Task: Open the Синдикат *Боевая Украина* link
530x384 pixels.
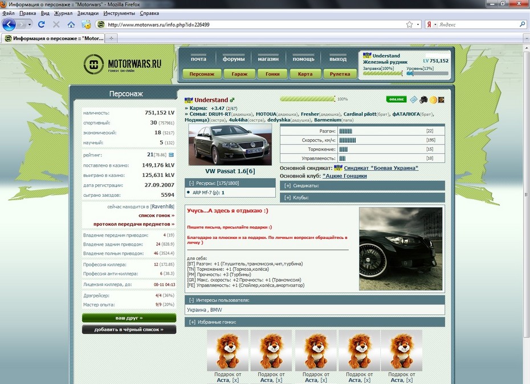Action: [x=381, y=168]
